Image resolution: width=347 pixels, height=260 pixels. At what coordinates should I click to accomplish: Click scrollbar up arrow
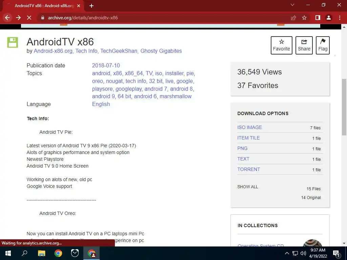coord(344,27)
